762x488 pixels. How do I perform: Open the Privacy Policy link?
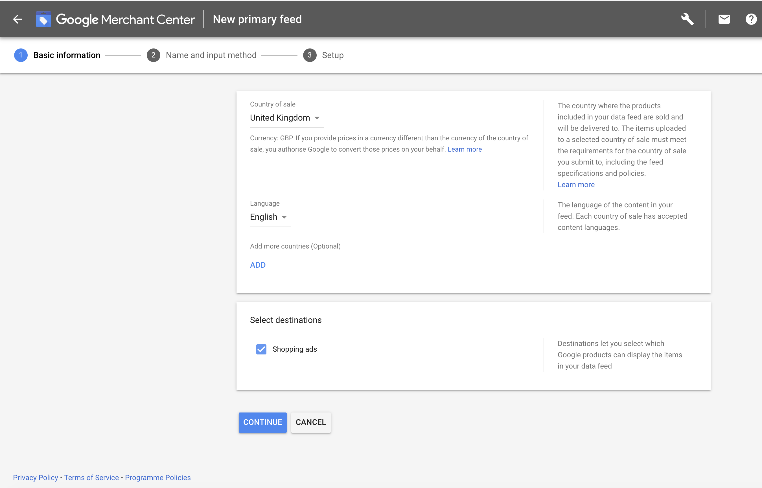tap(35, 477)
